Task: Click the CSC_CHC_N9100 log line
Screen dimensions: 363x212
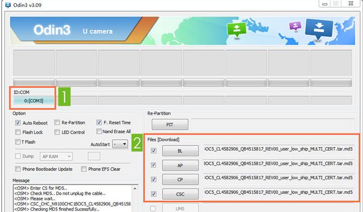Action: tap(73, 203)
